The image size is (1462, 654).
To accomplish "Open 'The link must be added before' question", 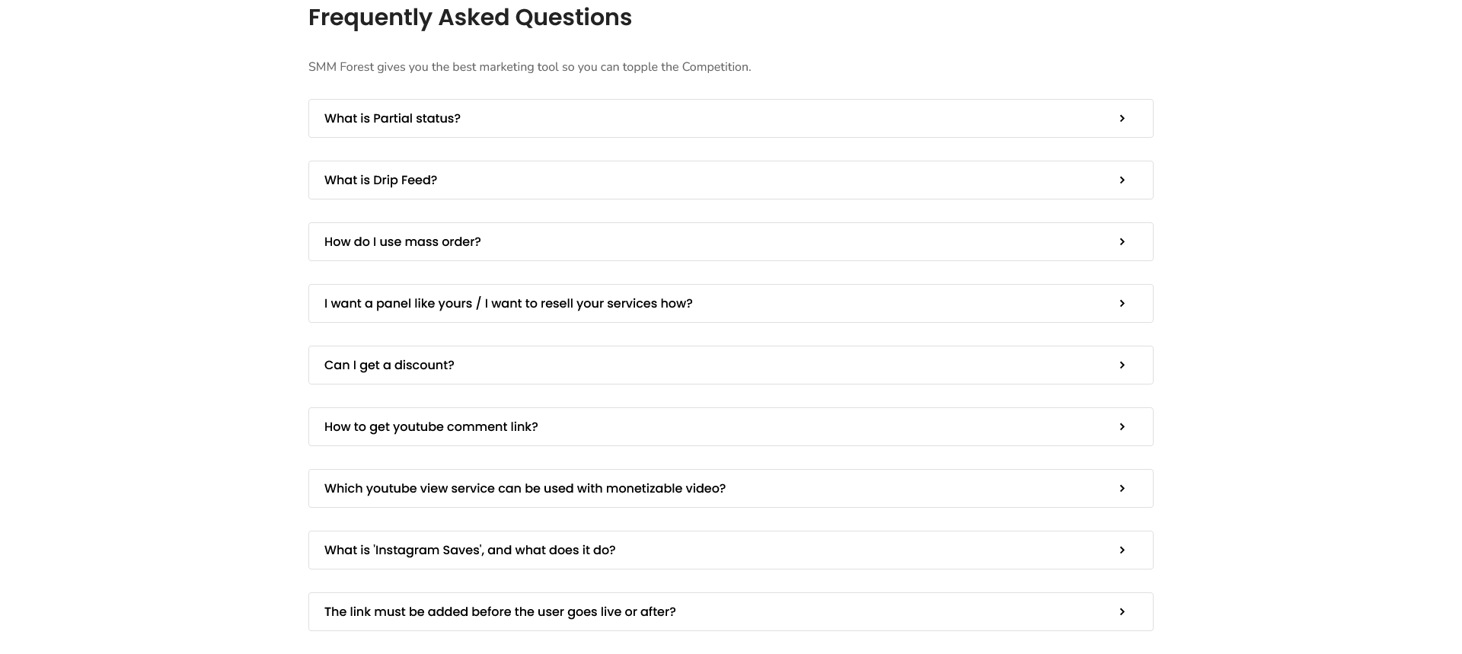I will click(x=500, y=611).
